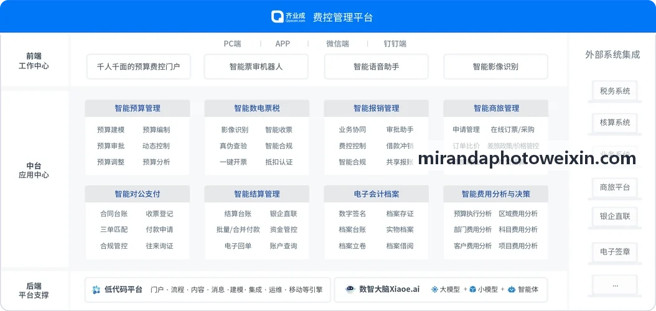Click 预算分析 under 智能预算管理
The width and height of the screenshot is (656, 311).
pos(156,162)
